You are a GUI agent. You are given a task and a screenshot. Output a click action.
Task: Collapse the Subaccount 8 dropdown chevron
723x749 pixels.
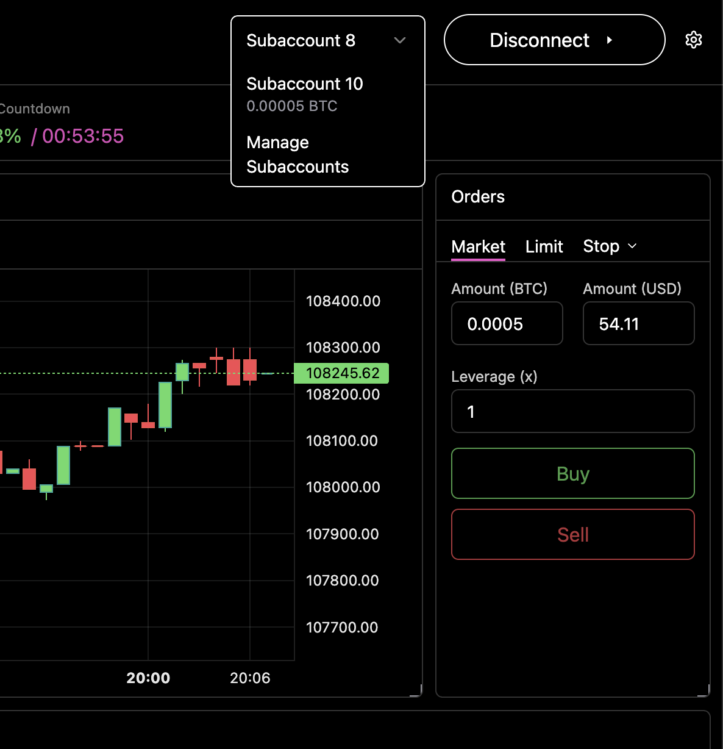pos(399,40)
